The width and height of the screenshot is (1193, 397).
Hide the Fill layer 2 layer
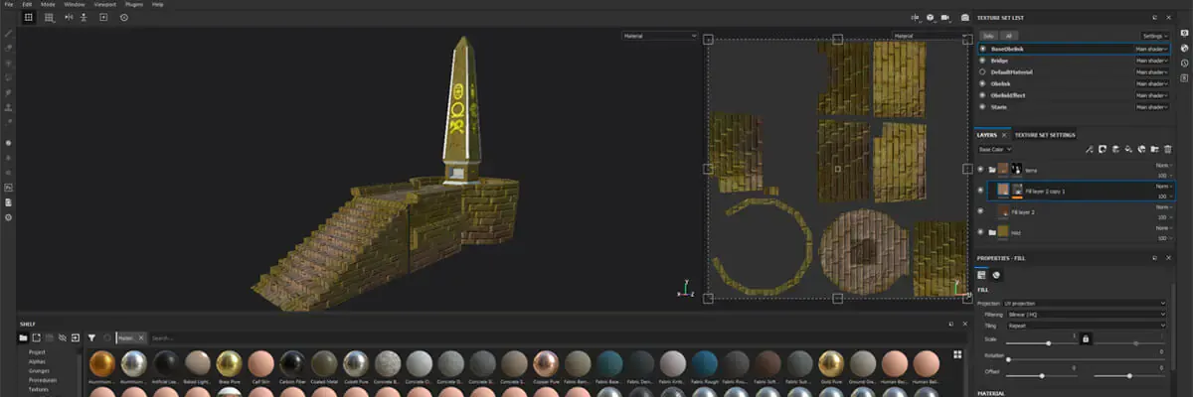point(982,211)
